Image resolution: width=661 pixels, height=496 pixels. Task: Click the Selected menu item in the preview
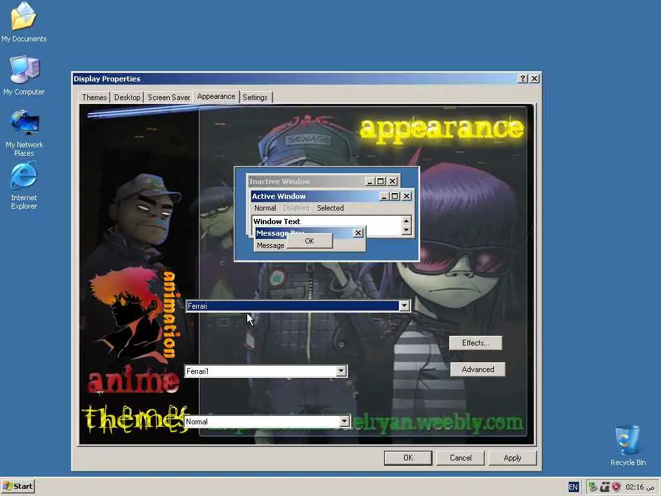(330, 208)
